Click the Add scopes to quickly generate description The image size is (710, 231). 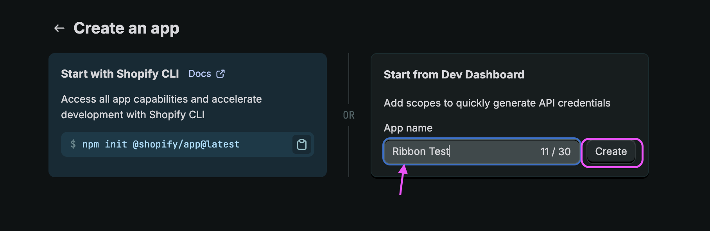[x=497, y=103]
